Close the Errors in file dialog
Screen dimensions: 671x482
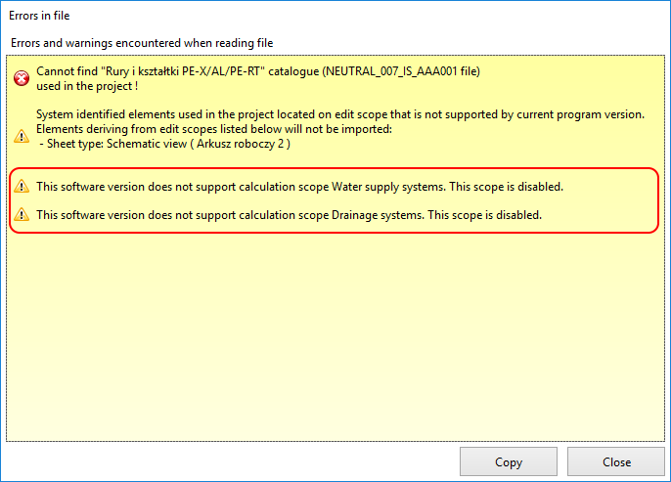tap(616, 461)
